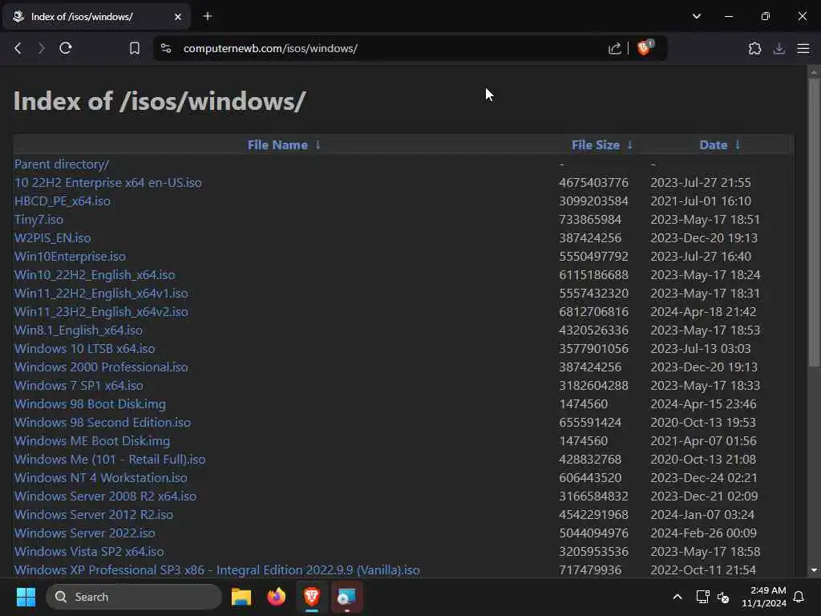Download Windows Server 2012 R2.iso
This screenshot has height=616, width=821.
pyautogui.click(x=94, y=514)
